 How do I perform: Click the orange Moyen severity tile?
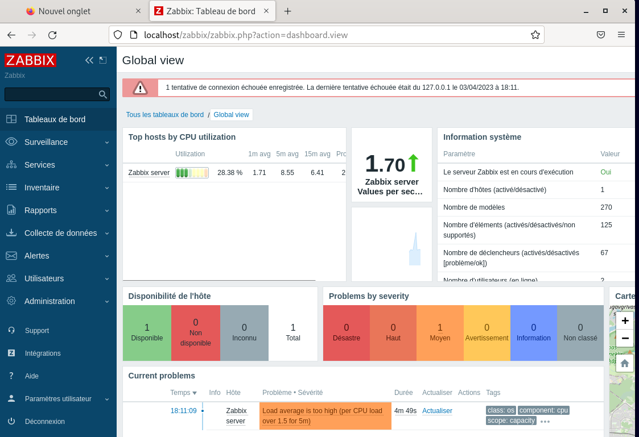[x=440, y=332]
